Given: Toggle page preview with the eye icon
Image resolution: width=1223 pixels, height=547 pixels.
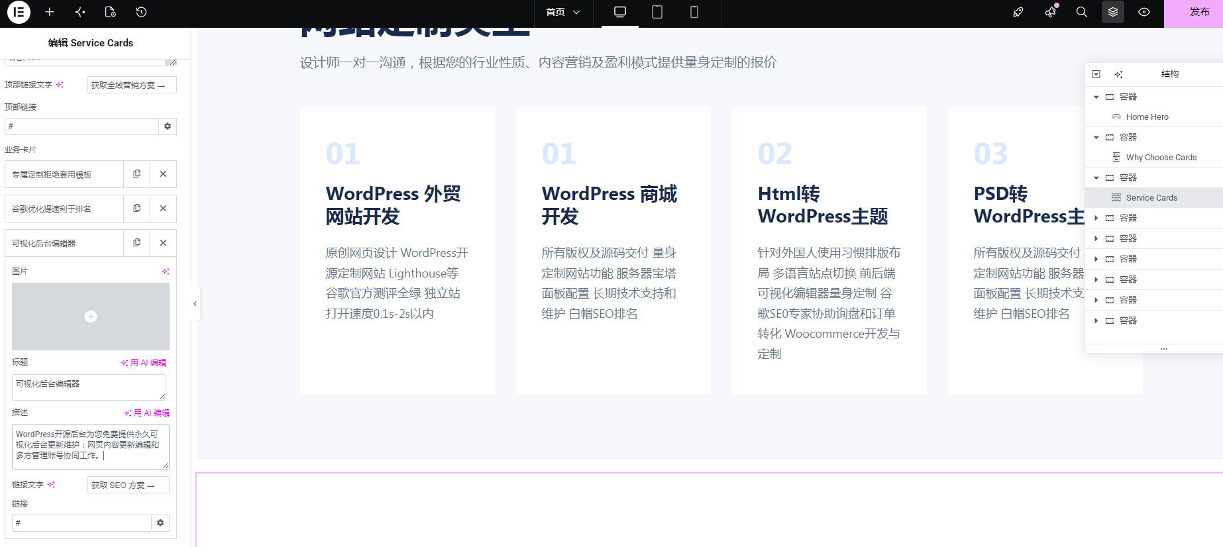Looking at the screenshot, I should pos(1144,12).
